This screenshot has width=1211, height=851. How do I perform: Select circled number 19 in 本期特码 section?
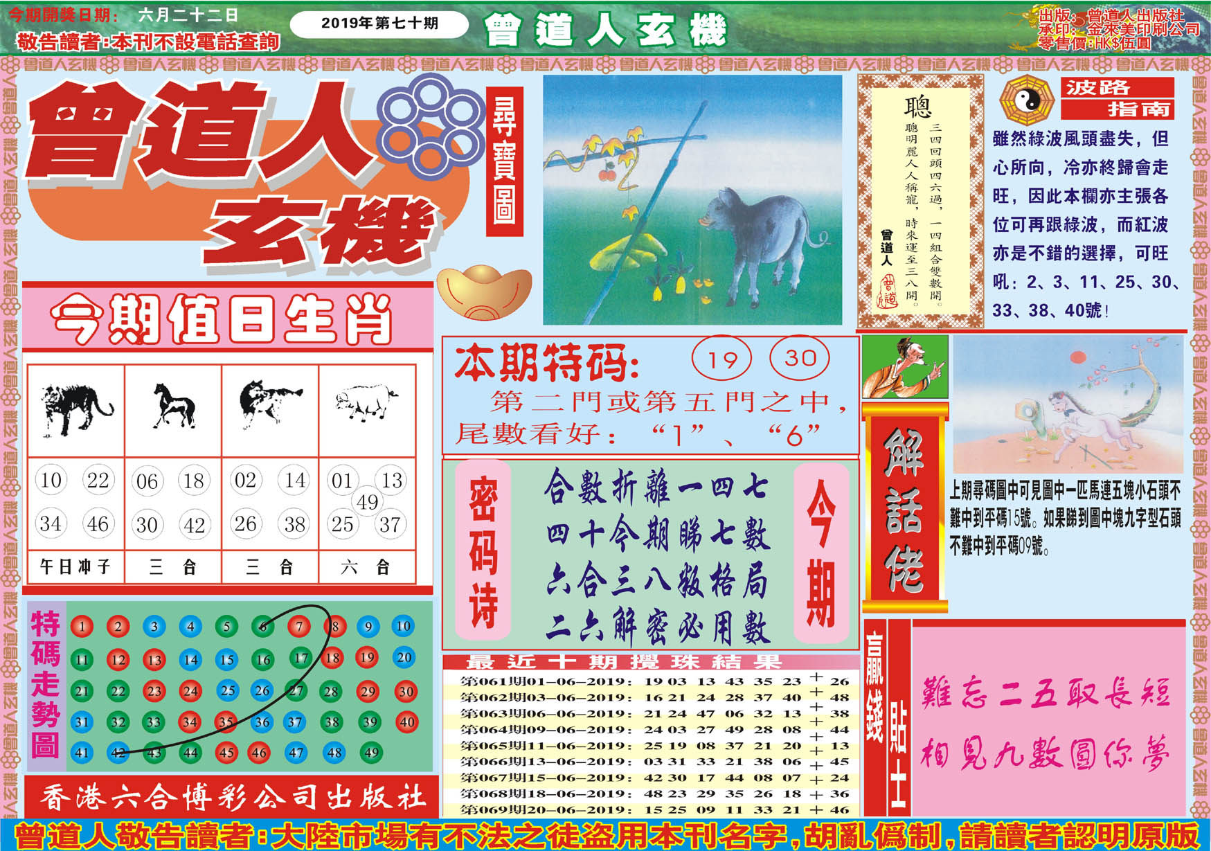(x=721, y=359)
